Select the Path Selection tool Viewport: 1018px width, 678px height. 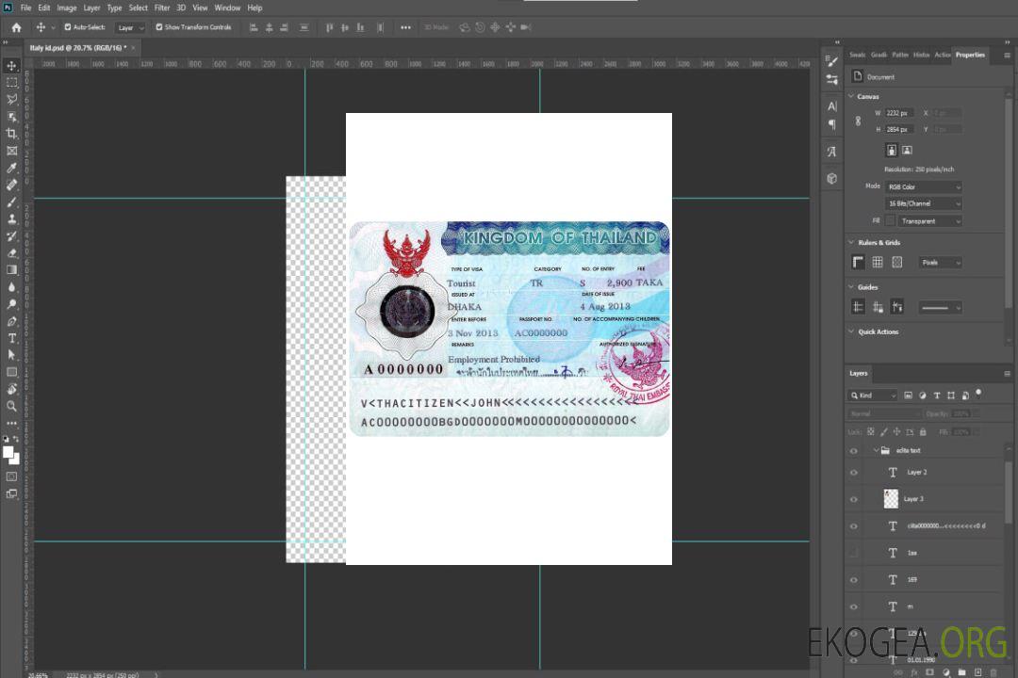(11, 355)
